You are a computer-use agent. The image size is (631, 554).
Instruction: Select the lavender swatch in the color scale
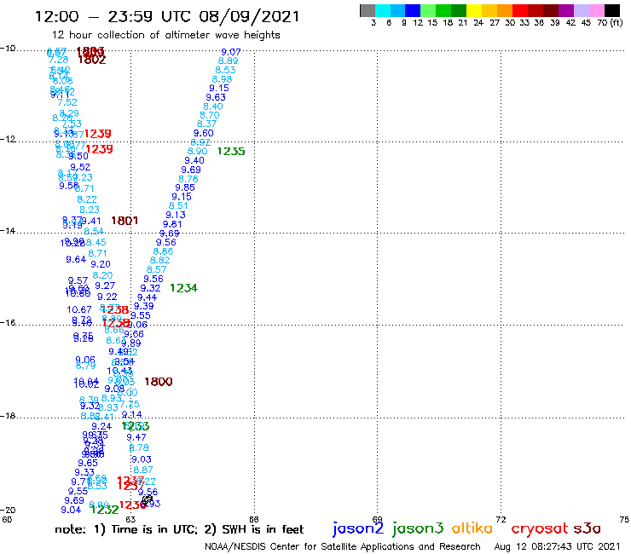tap(581, 11)
